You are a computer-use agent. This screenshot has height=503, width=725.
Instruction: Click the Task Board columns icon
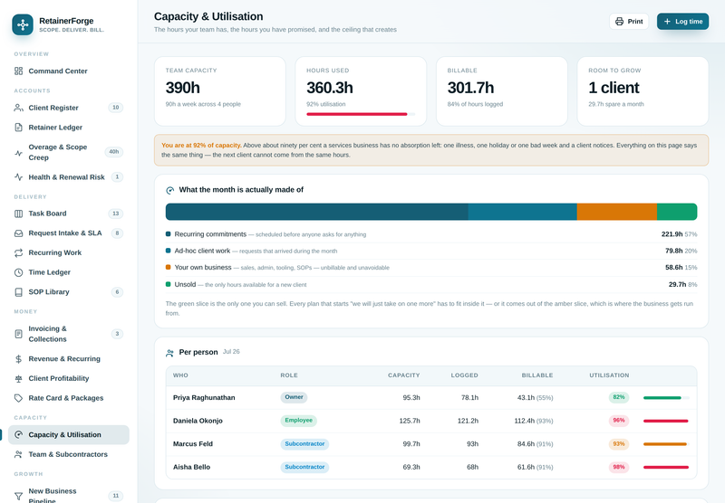tap(18, 214)
